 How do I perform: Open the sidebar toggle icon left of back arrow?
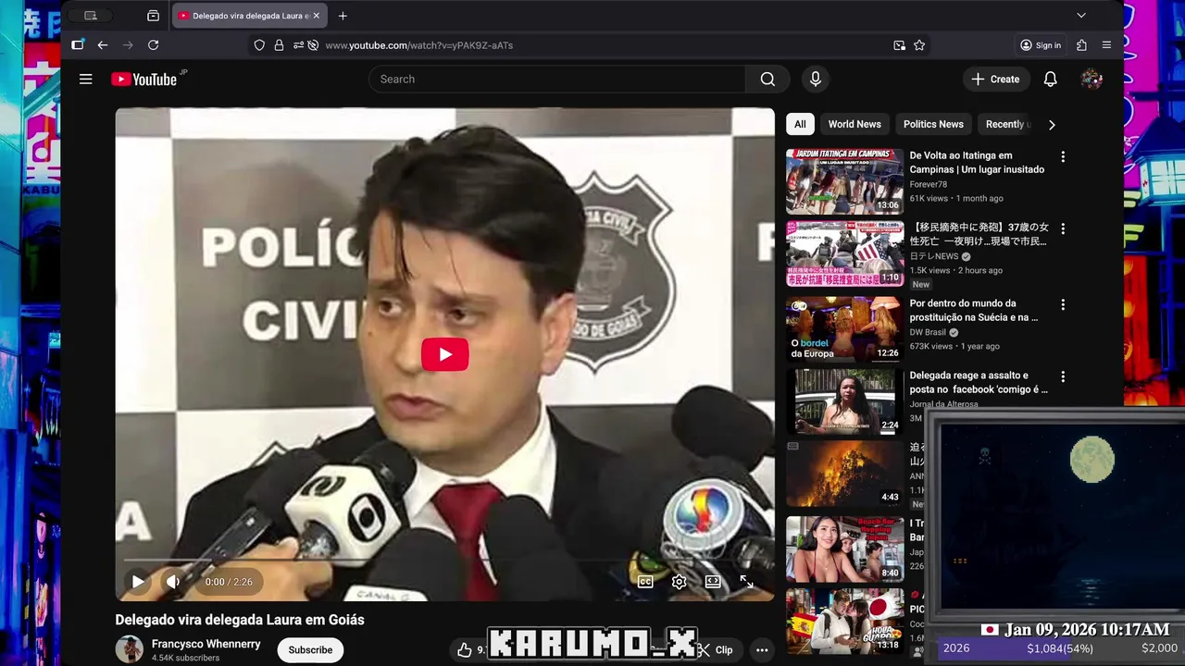click(78, 45)
